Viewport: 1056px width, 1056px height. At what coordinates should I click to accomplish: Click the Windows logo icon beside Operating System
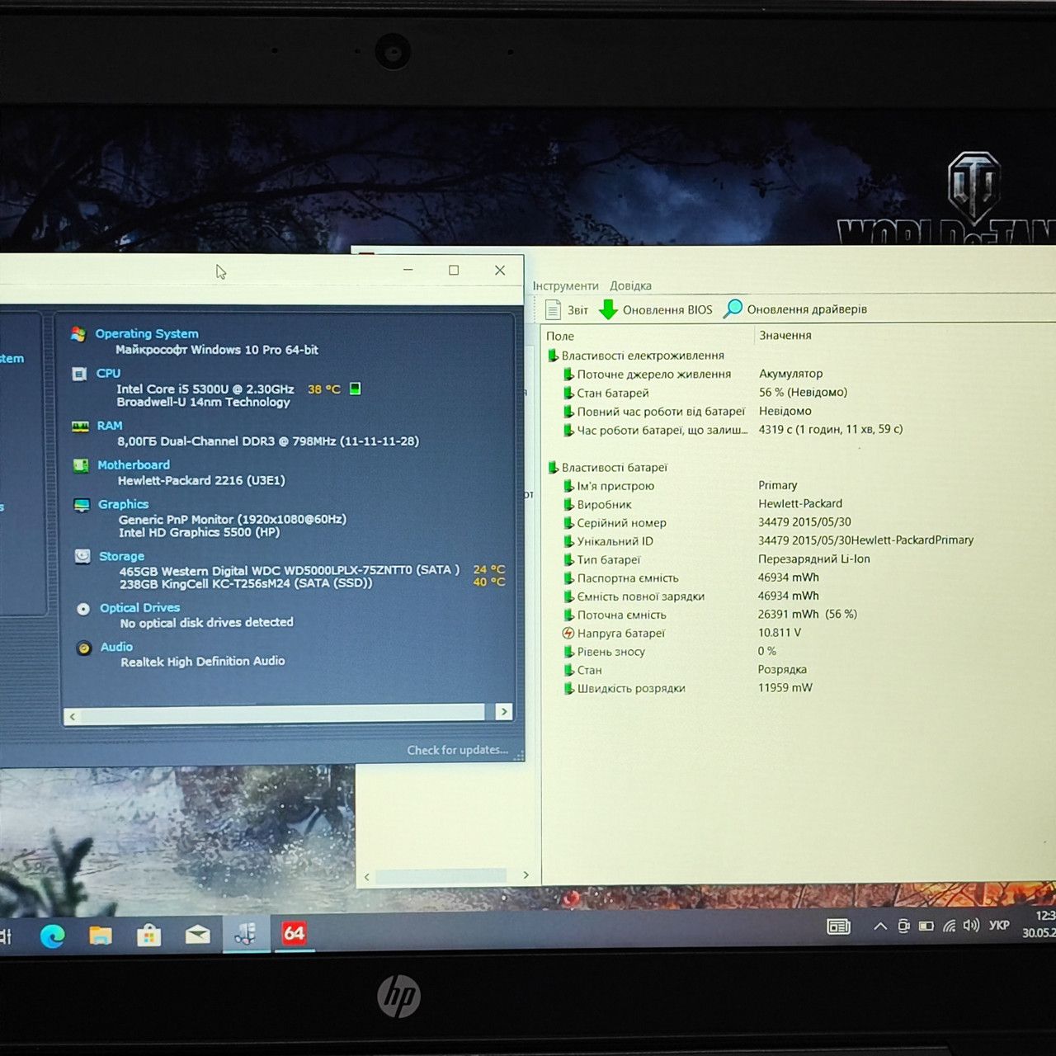[x=78, y=334]
